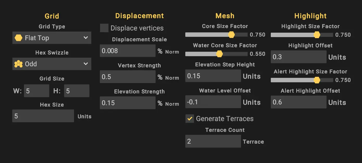The width and height of the screenshot is (362, 163).
Task: Click the Odd hex swizzle icon
Action: pyautogui.click(x=19, y=64)
